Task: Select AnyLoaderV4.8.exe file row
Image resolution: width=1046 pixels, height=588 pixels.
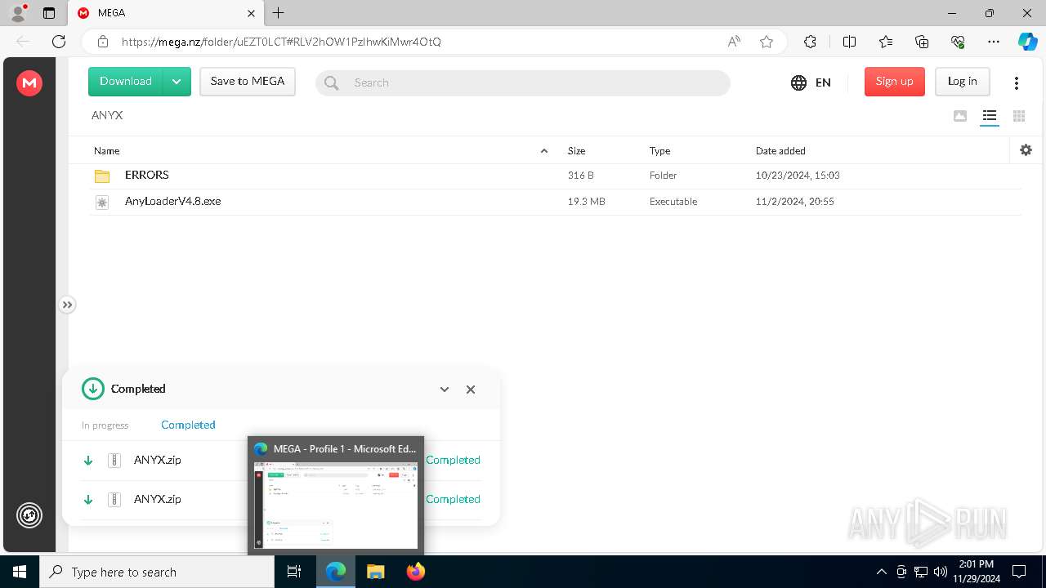Action: tap(555, 202)
